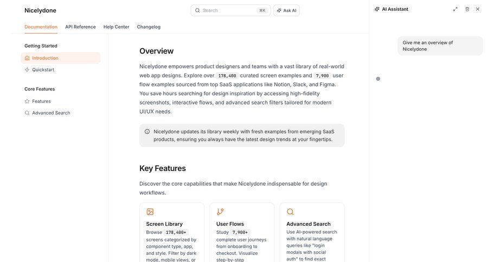Open the Documentation tab
488x262 pixels.
pyautogui.click(x=41, y=27)
